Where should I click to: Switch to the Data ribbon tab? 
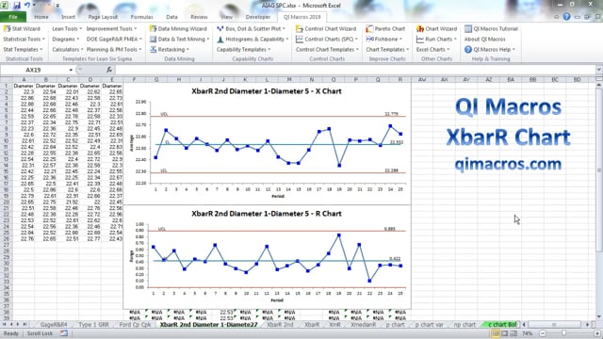coord(171,17)
